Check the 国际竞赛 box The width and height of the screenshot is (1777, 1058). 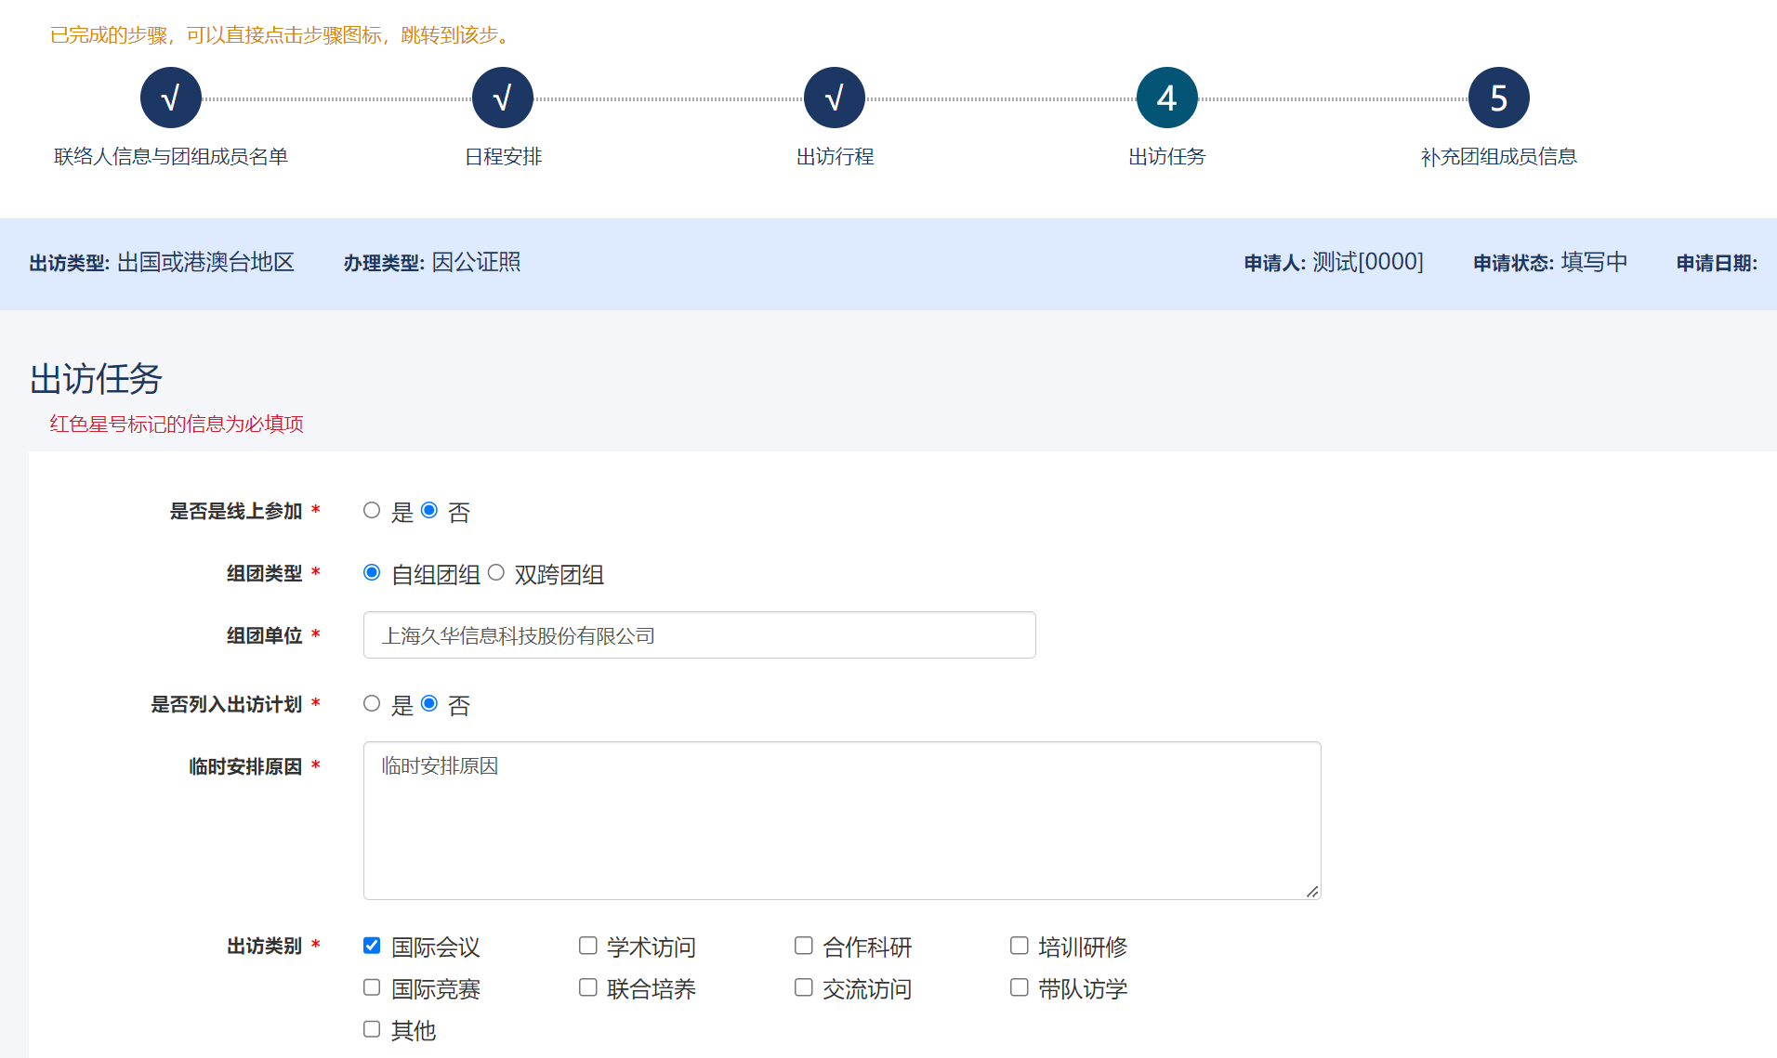pyautogui.click(x=372, y=987)
